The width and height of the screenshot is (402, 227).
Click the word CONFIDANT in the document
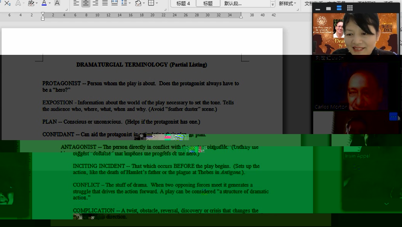click(58, 134)
